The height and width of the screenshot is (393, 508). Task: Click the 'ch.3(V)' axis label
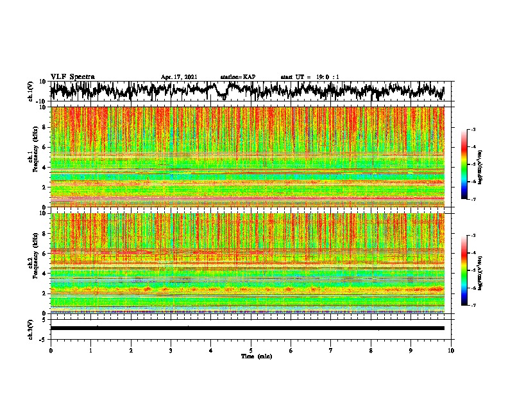coord(31,330)
